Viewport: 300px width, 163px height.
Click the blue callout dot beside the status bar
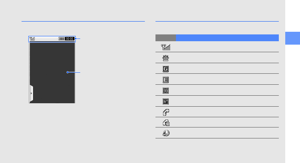(76, 39)
